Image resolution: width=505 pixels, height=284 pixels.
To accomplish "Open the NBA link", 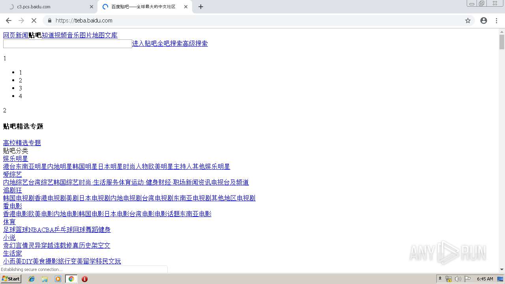I will (x=35, y=230).
